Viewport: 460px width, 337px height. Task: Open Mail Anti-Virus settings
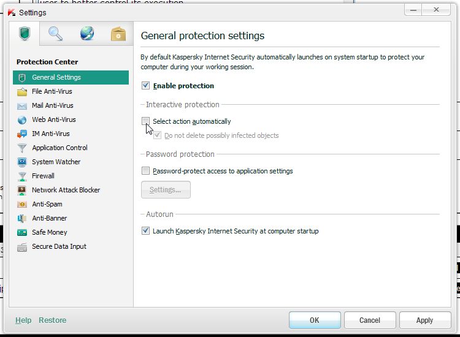coord(71,105)
